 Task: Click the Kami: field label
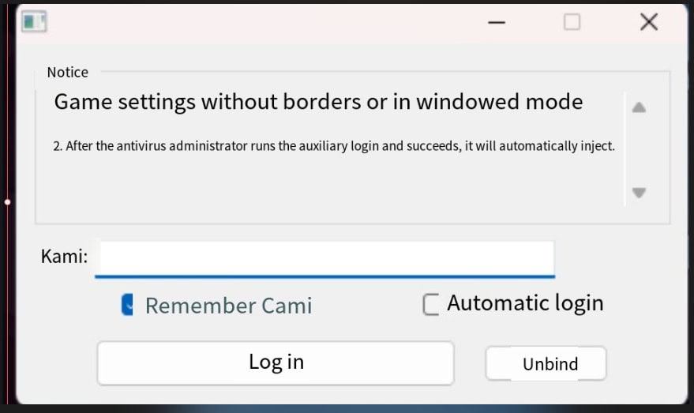point(64,257)
